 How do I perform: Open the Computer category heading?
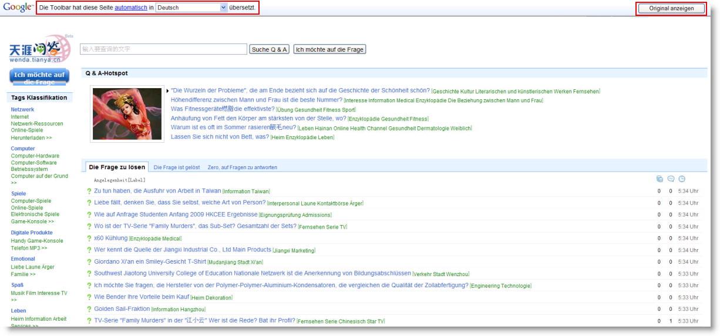23,149
